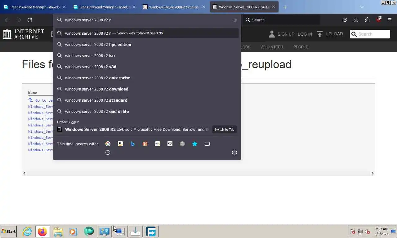Click the Go arrow in the address bar
The height and width of the screenshot is (238, 397).
[234, 20]
